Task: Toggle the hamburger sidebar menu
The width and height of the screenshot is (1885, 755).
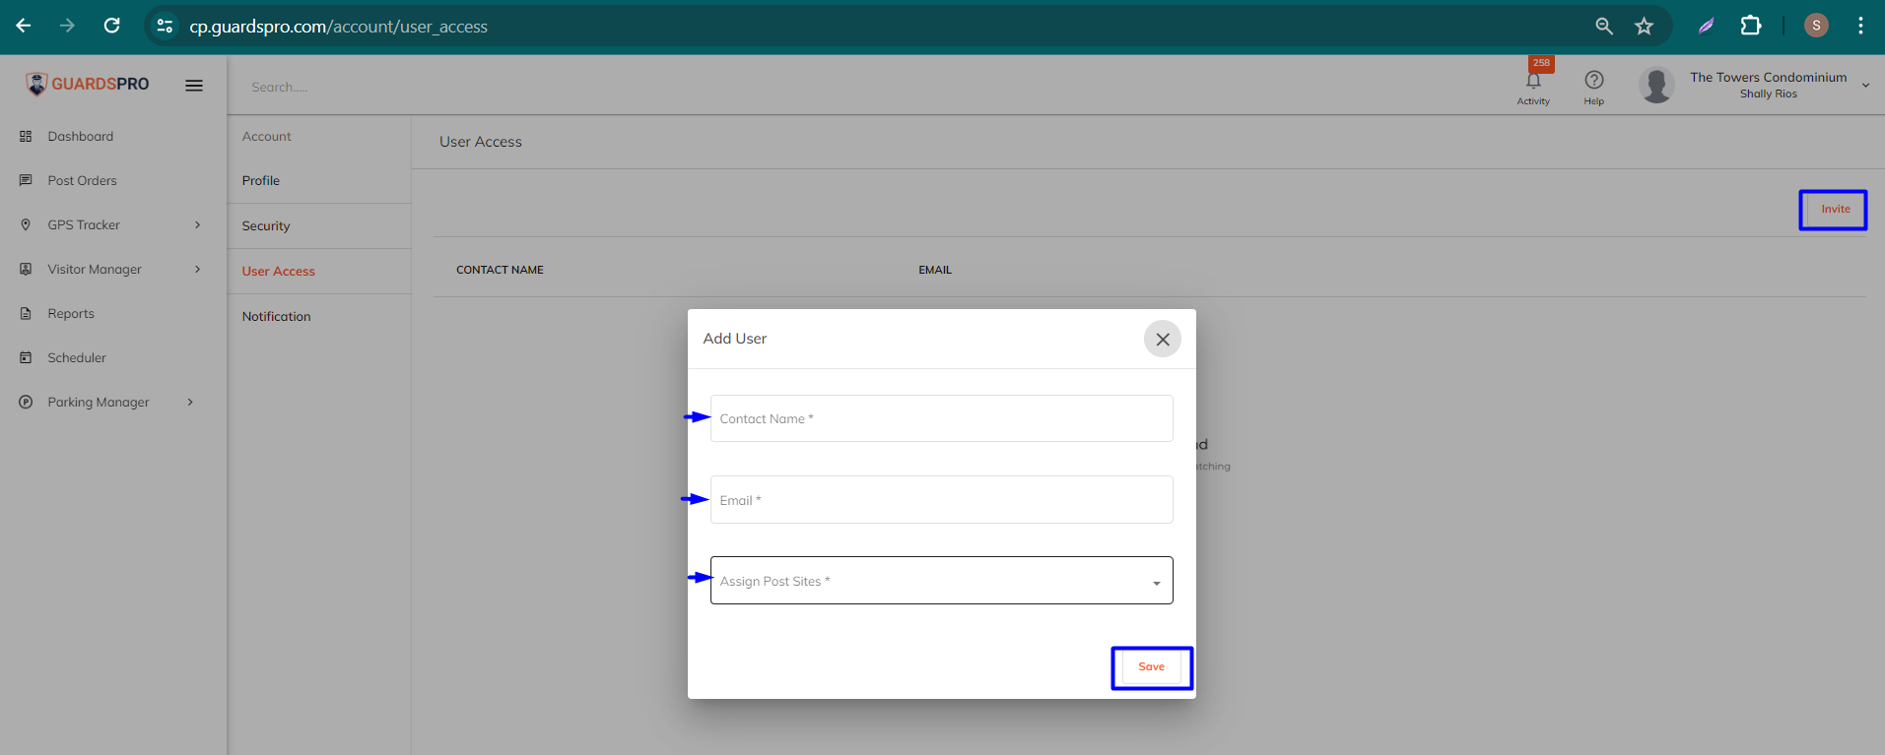Action: tap(194, 86)
